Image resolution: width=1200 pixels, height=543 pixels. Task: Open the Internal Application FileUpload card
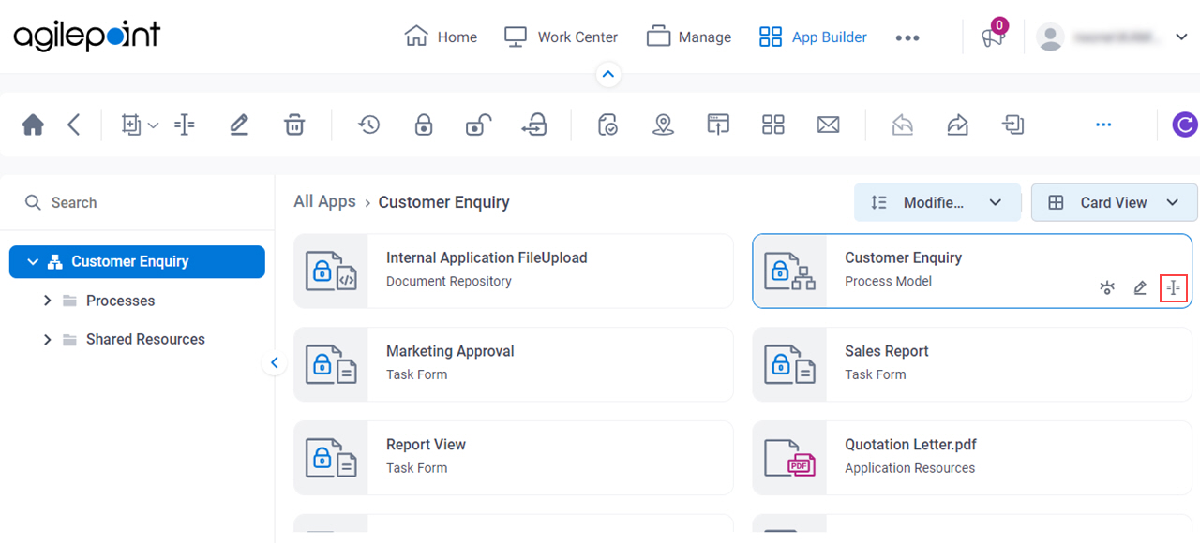click(x=514, y=271)
